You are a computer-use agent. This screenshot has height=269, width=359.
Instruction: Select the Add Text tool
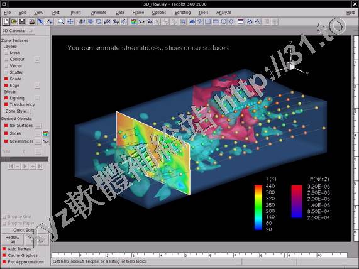[x=192, y=22]
